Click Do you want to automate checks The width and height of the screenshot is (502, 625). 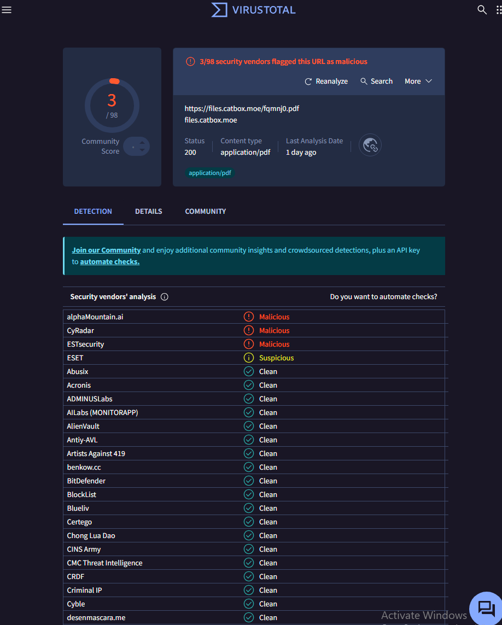[x=383, y=297]
